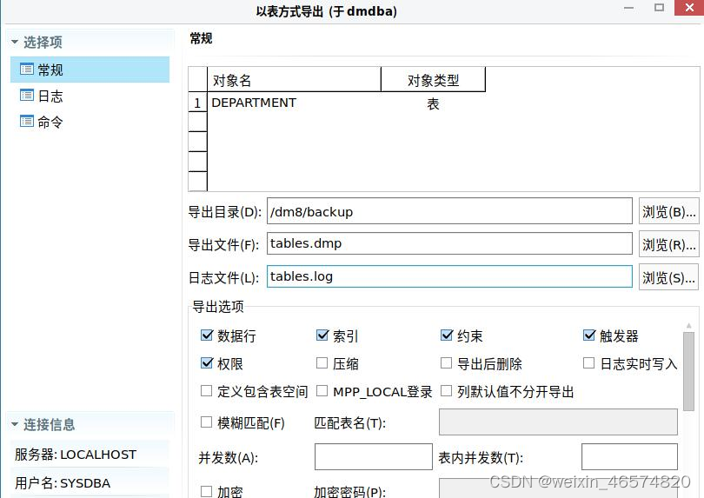The height and width of the screenshot is (498, 704).
Task: Click the export options vertical scrollbar
Action: click(688, 371)
